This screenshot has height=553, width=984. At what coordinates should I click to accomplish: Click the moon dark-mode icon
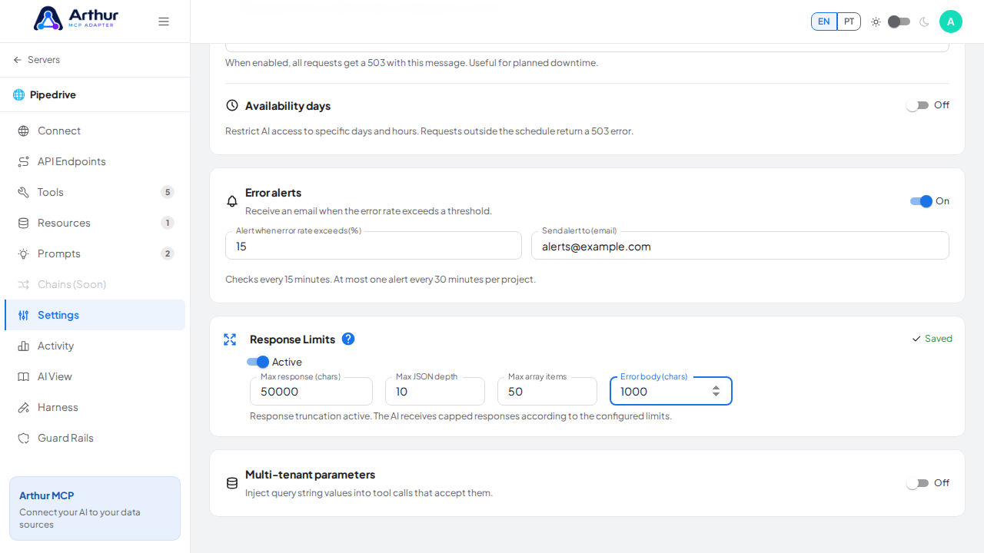coord(924,22)
